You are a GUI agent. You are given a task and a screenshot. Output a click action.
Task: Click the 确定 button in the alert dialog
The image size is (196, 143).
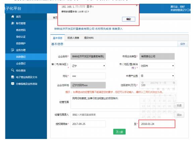(x=129, y=19)
